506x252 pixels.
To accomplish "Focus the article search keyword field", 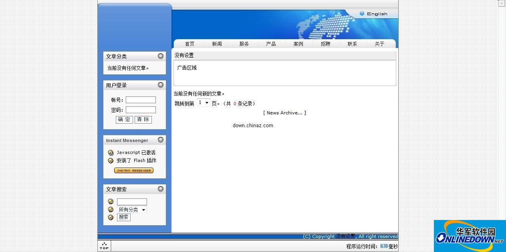I will [x=132, y=202].
